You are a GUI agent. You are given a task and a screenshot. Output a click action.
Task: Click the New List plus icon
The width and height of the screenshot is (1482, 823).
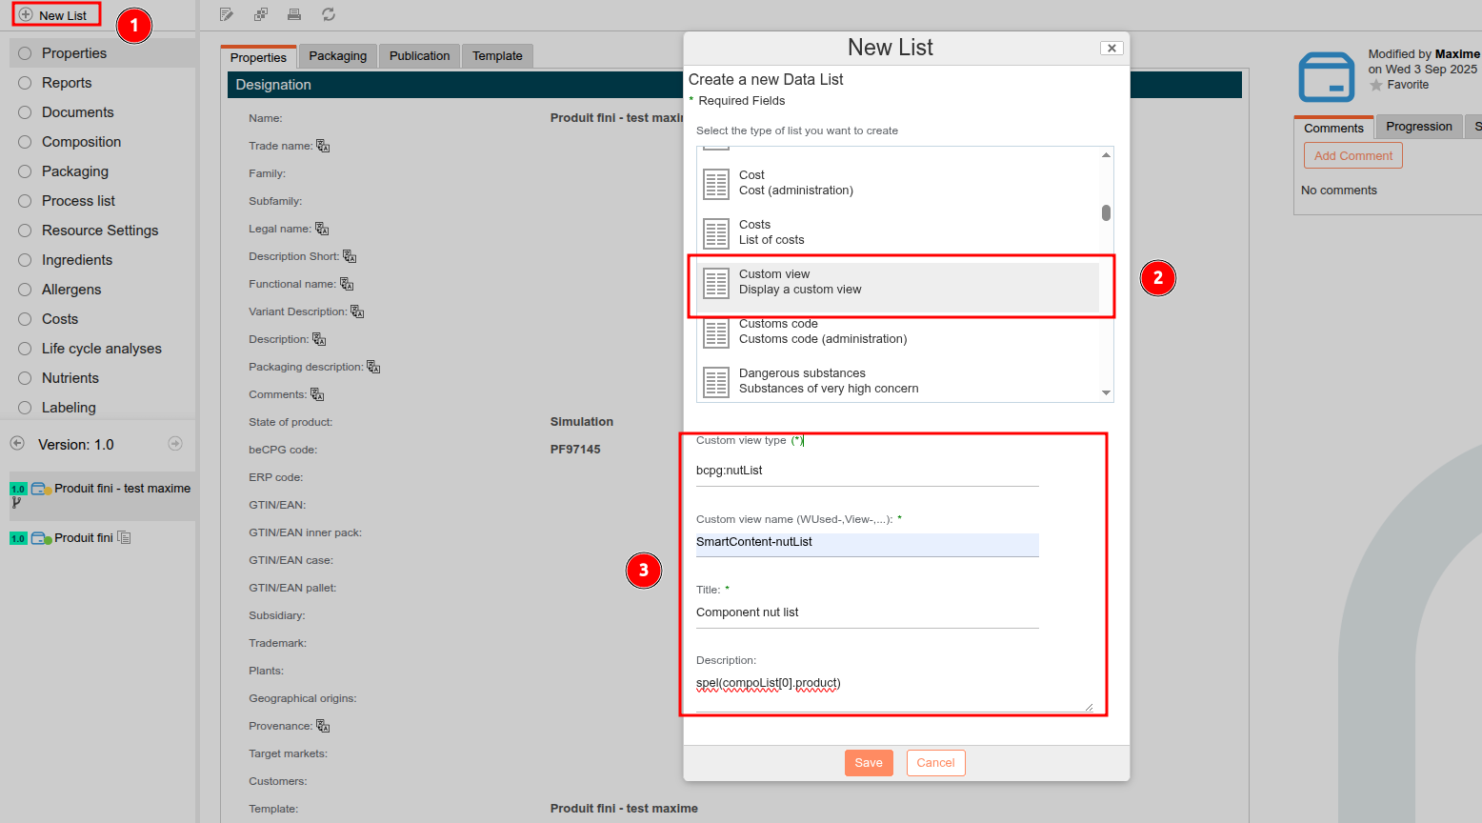(26, 15)
